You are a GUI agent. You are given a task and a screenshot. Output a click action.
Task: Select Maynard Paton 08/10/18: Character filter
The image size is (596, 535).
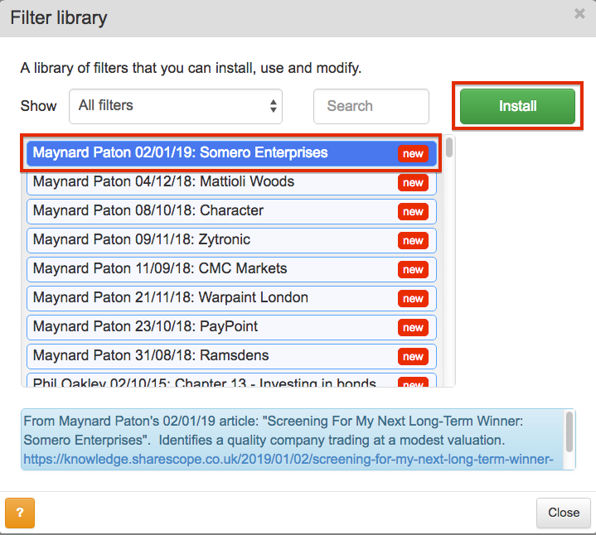click(231, 211)
